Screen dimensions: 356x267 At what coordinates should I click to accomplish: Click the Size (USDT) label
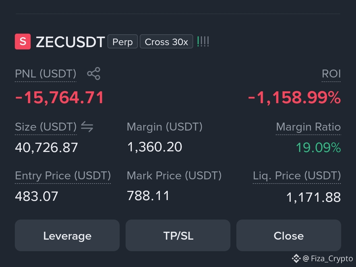click(x=46, y=127)
